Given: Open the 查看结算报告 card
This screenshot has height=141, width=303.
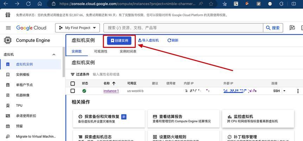Looking at the screenshot, I should (x=183, y=119).
